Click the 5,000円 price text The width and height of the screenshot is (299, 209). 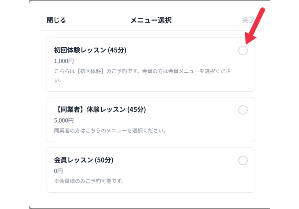64,120
